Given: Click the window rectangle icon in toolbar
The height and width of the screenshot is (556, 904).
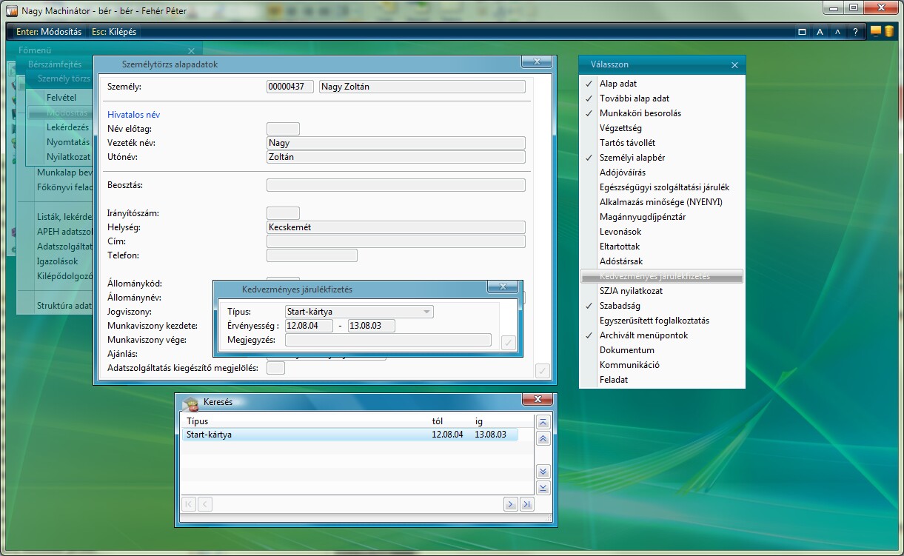Looking at the screenshot, I should click(802, 32).
